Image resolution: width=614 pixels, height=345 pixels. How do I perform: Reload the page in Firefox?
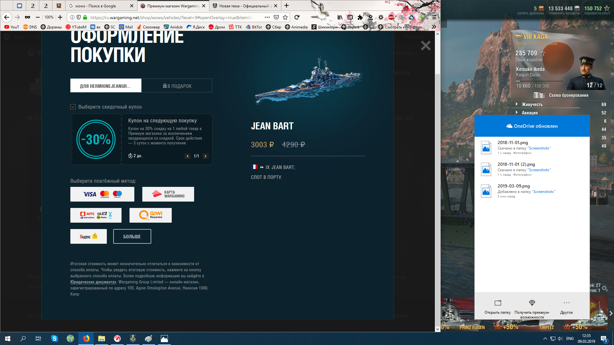coord(297,17)
